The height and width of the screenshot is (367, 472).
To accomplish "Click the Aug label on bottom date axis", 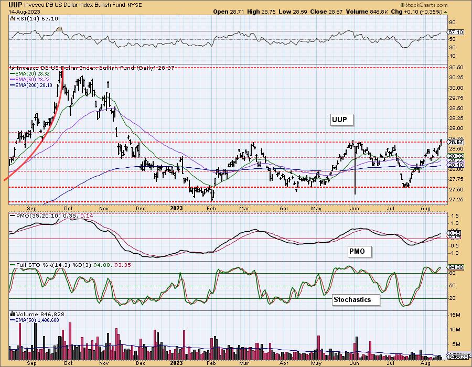I will [425, 363].
